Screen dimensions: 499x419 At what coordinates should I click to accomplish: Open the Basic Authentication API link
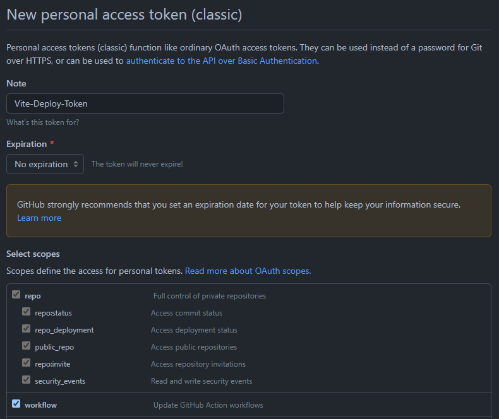point(221,61)
